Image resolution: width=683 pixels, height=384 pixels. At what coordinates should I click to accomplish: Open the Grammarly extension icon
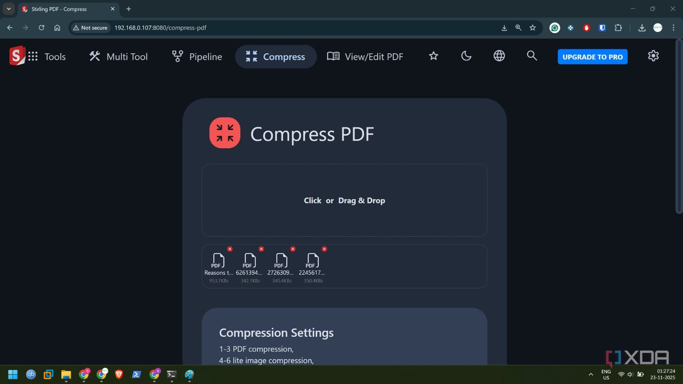tap(555, 28)
